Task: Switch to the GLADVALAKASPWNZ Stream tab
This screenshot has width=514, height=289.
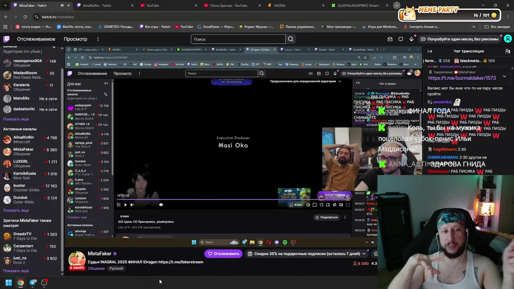Action: (x=359, y=6)
